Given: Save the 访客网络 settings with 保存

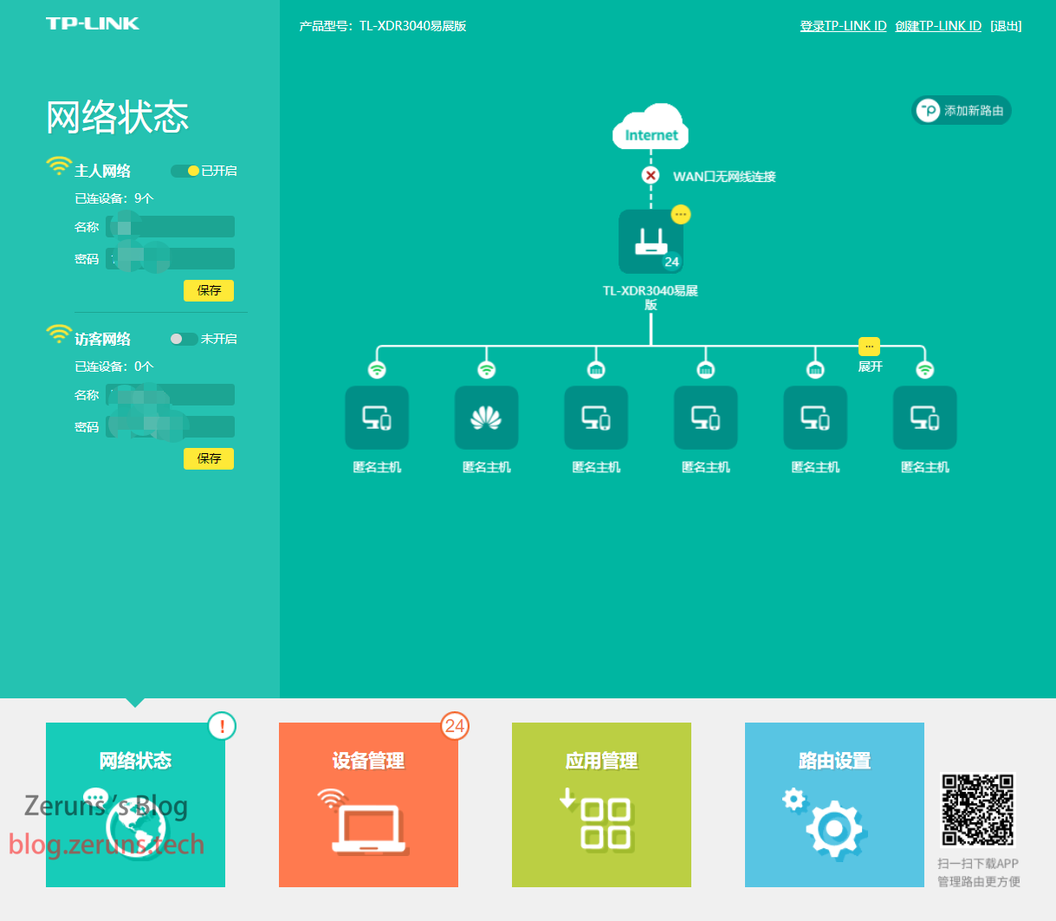Looking at the screenshot, I should coord(209,458).
